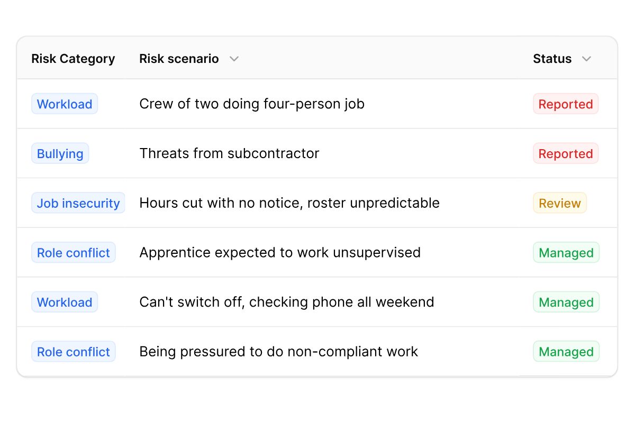Viewport: 635px width, 423px height.
Task: Click Managed badge for Apprentice row
Action: tap(566, 253)
